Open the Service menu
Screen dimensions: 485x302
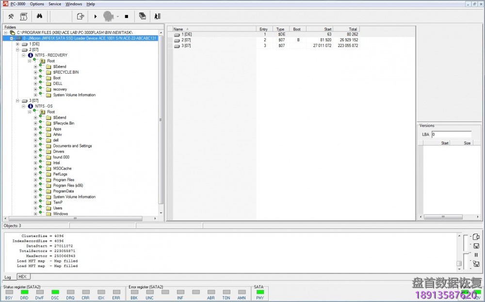tap(54, 4)
